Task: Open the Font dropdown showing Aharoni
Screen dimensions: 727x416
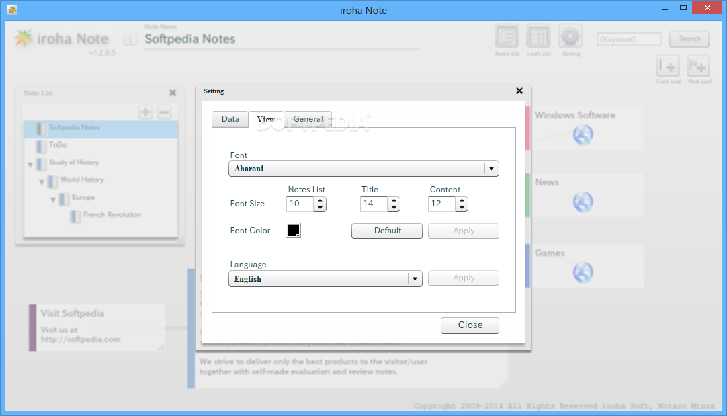Action: pyautogui.click(x=363, y=168)
